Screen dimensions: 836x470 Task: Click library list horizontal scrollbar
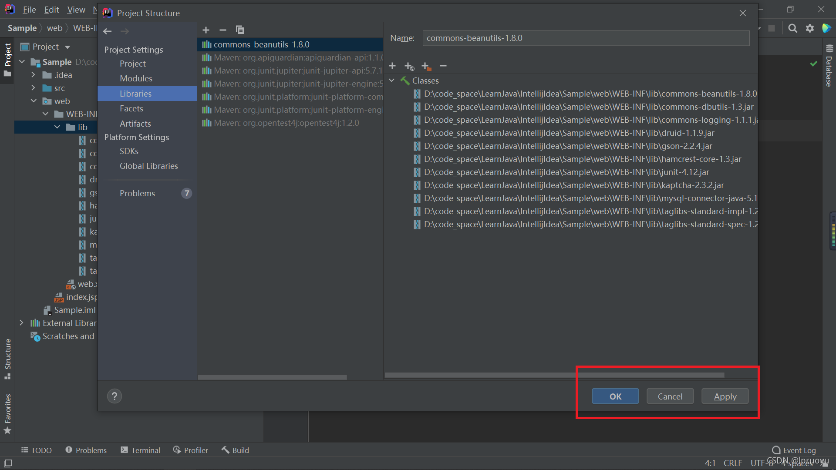pos(273,377)
